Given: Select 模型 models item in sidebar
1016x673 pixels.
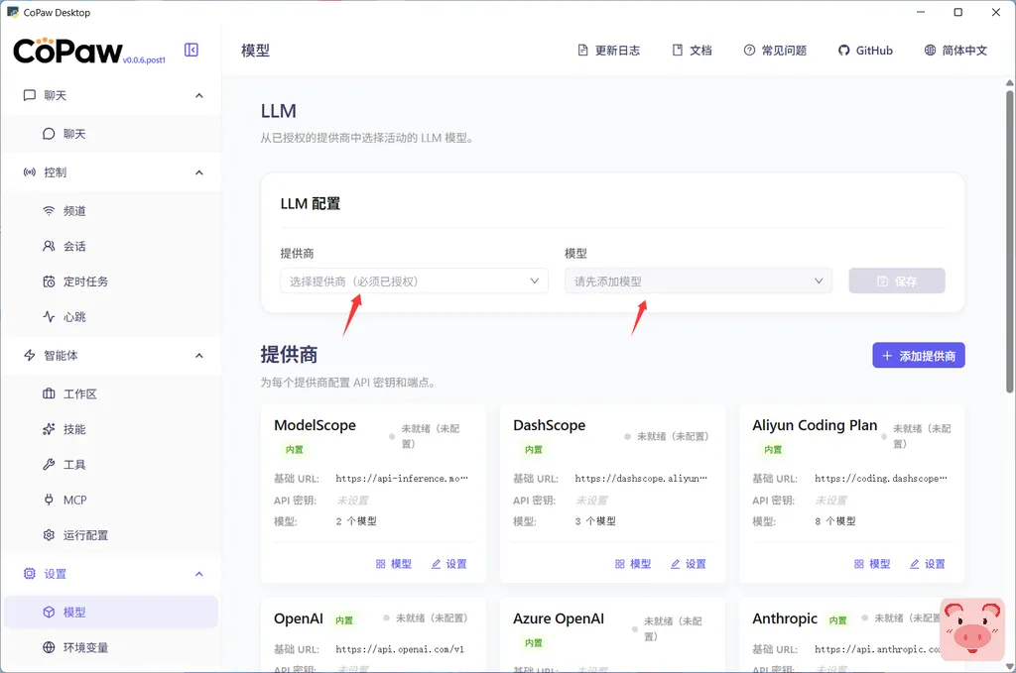Looking at the screenshot, I should (111, 613).
